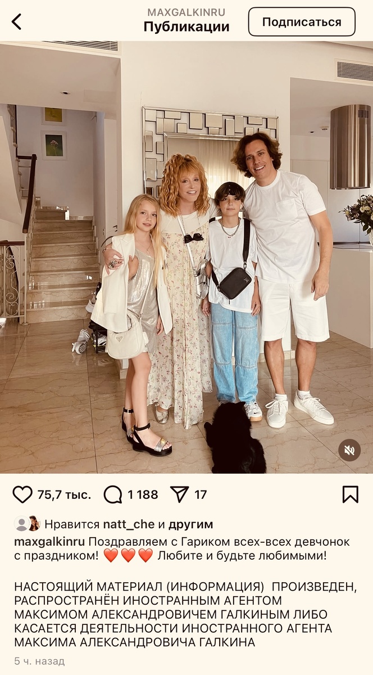Open the liker avatars next to Нравится
Viewport: 373px width, 675px height.
(x=27, y=524)
